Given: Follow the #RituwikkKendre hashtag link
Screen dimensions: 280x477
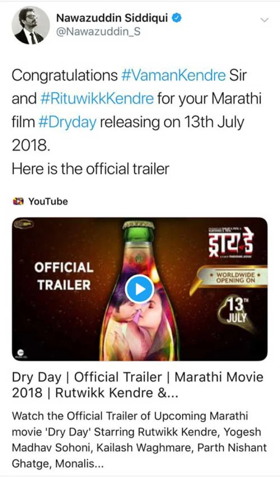Looking at the screenshot, I should [x=97, y=99].
